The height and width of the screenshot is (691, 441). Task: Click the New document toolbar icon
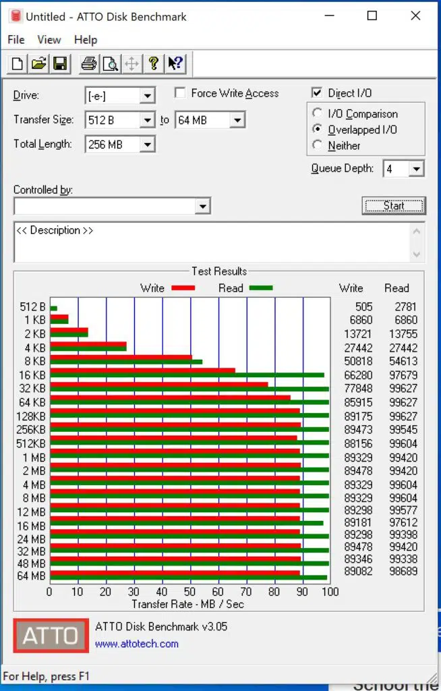(17, 64)
